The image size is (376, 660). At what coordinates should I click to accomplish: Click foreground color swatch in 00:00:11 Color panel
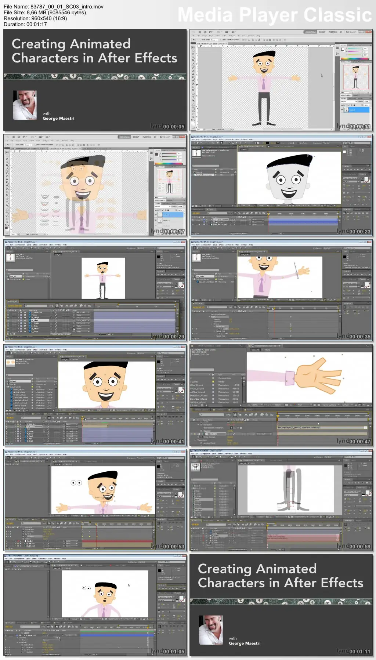coord(343,49)
